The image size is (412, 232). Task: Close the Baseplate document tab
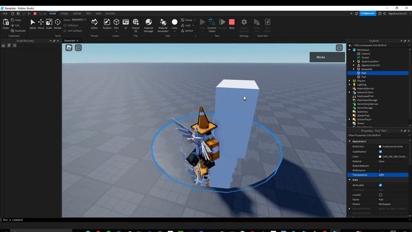77,41
